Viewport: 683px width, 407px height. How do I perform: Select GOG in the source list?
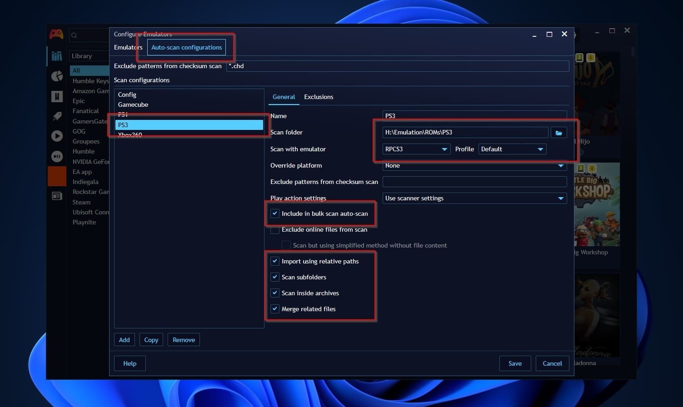click(x=79, y=131)
